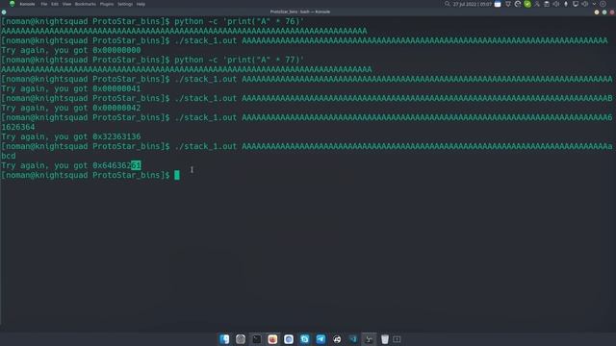616x346 pixels.
Task: Click the text '0x32363136' in terminal output
Action: [x=116, y=136]
